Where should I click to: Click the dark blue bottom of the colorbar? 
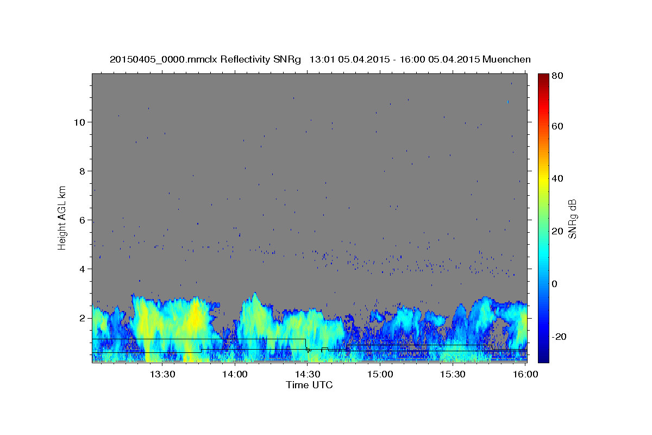click(x=543, y=356)
